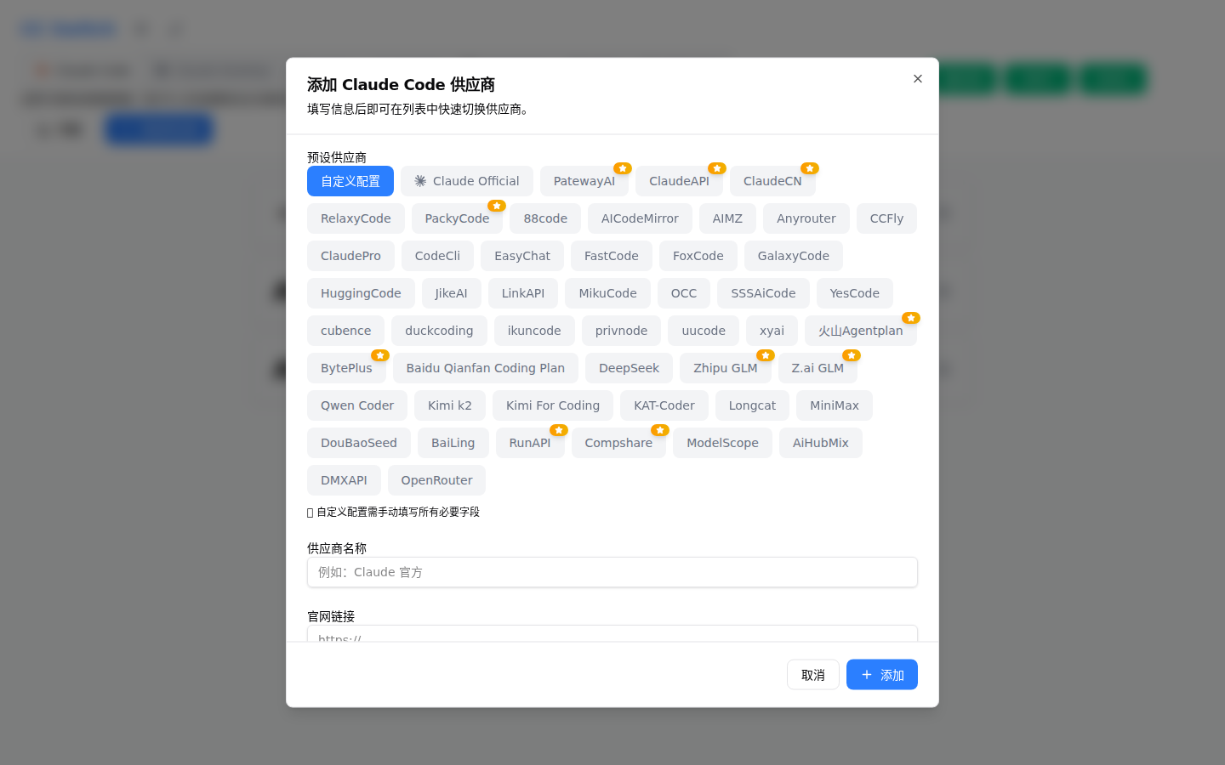1225x765 pixels.
Task: Select the ClaudeAPI preset
Action: coord(679,181)
